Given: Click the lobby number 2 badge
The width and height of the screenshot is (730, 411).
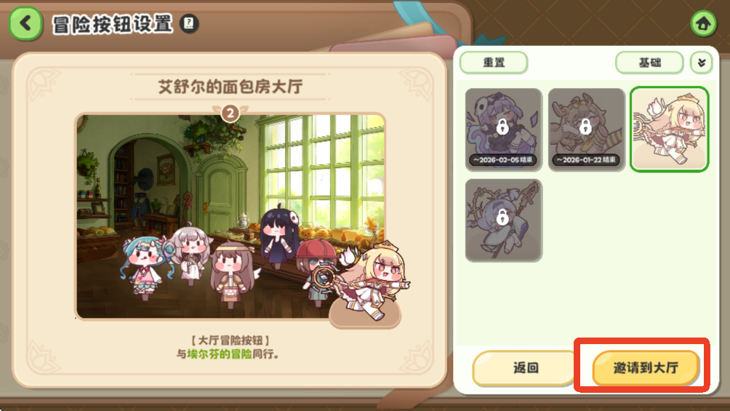Looking at the screenshot, I should [x=230, y=113].
